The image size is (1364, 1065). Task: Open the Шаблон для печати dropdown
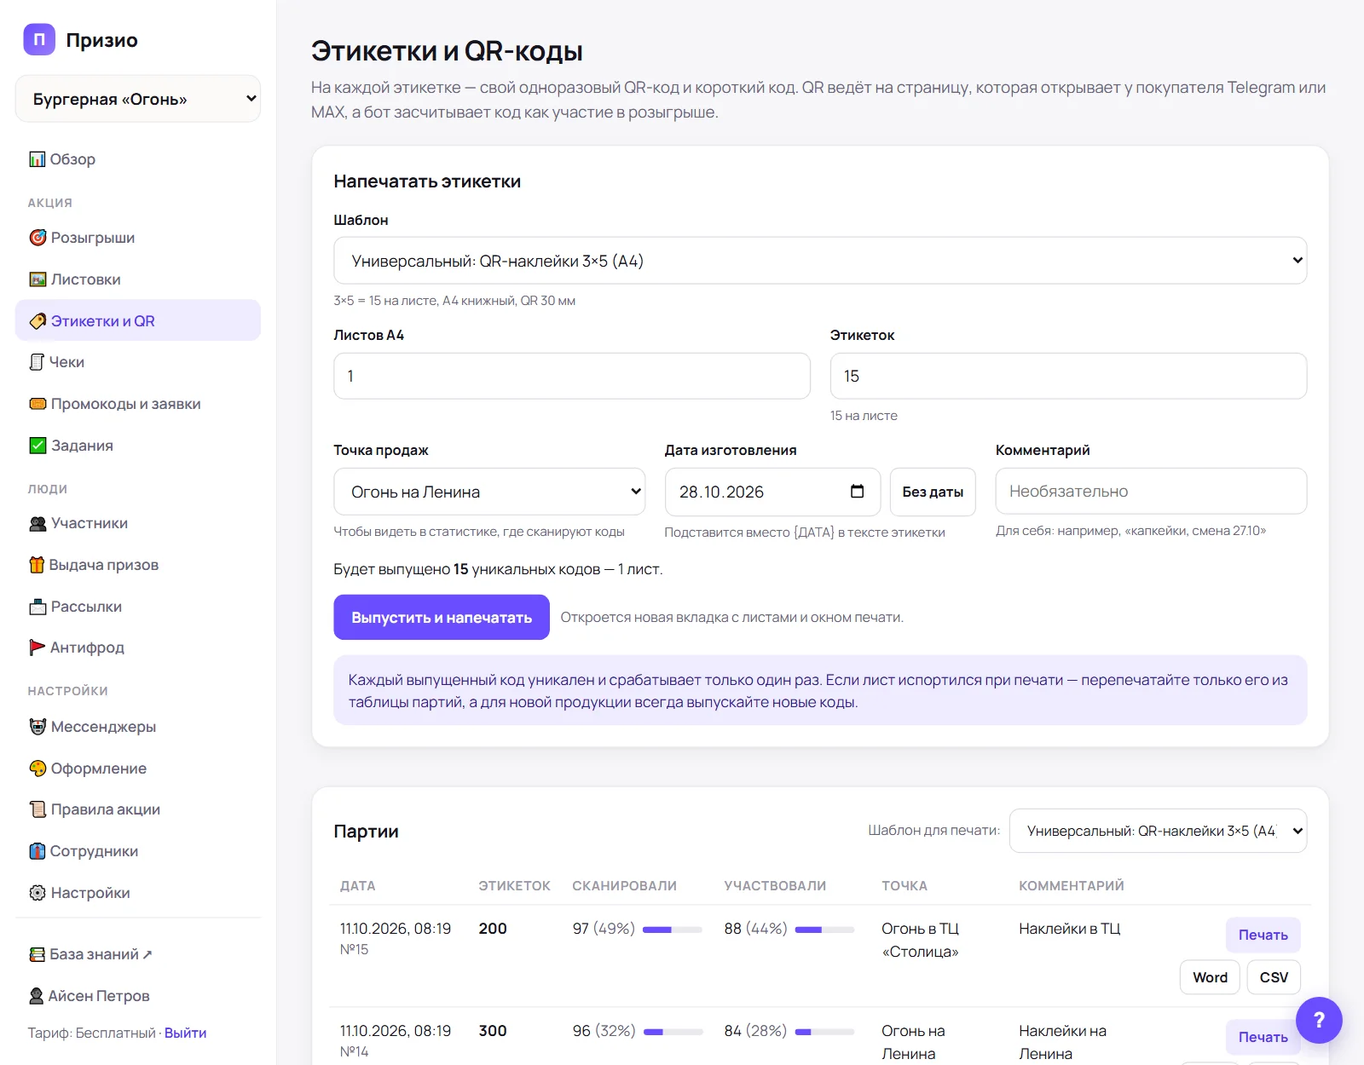pyautogui.click(x=1158, y=831)
